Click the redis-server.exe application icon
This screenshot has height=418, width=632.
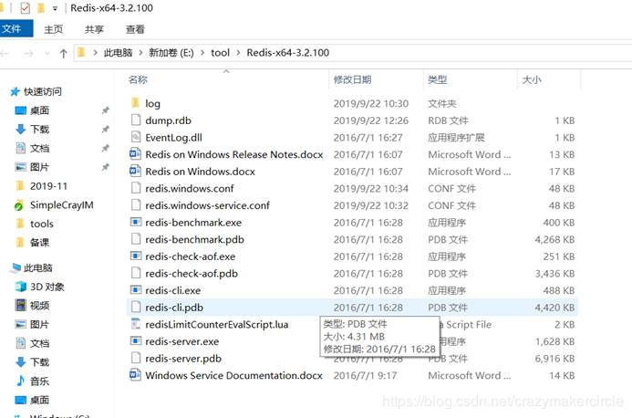point(136,341)
